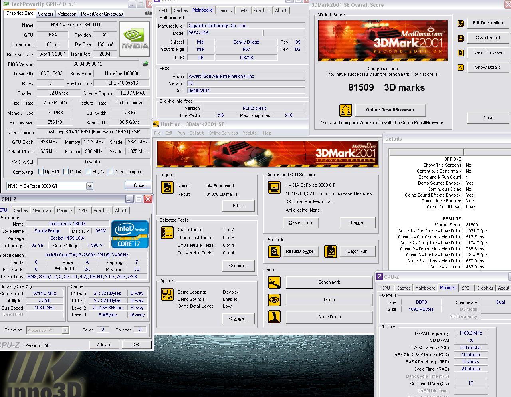
Task: Click the Options loop icon in 3DMark
Action: coord(167,294)
